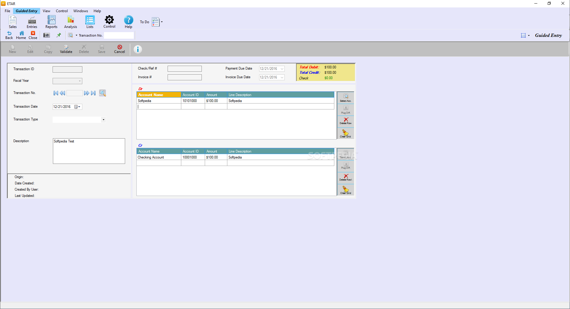570x309 pixels.
Task: Click Select Acc. for the Cr grid
Action: point(346,154)
